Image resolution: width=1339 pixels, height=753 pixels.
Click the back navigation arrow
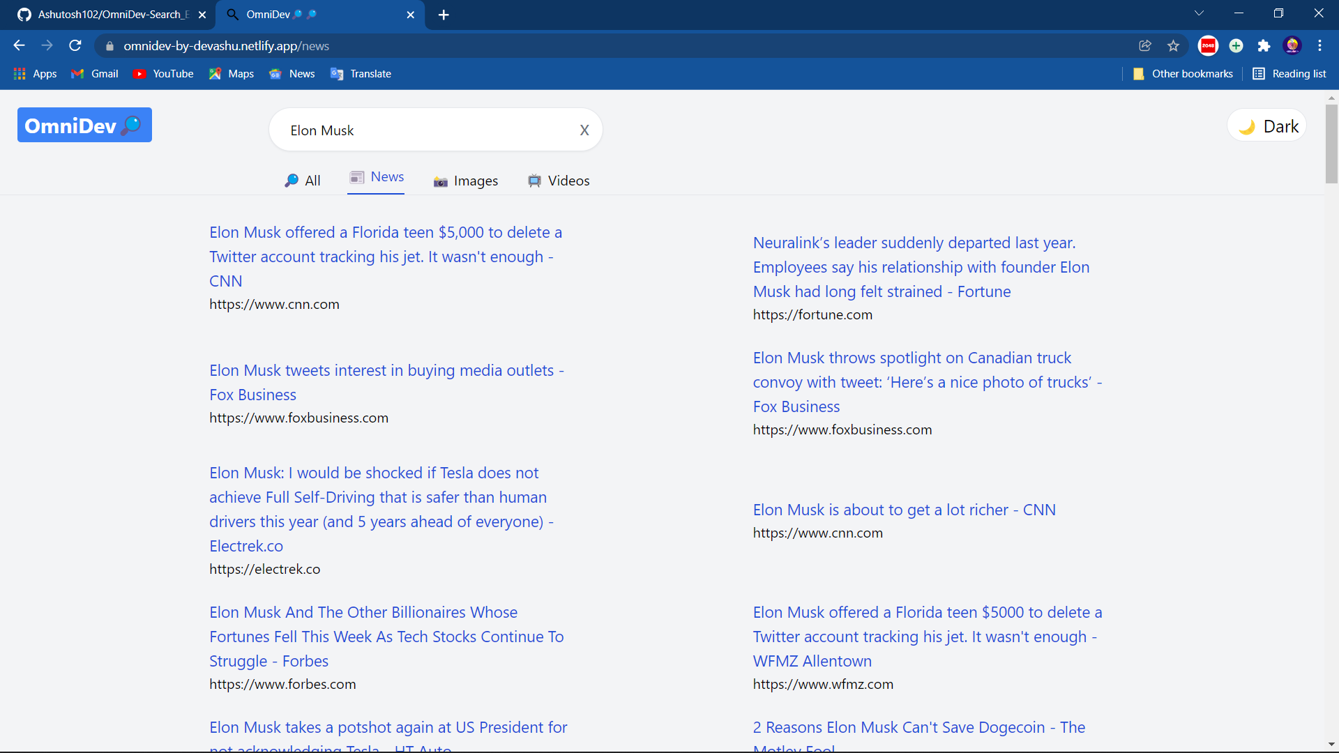pyautogui.click(x=18, y=45)
